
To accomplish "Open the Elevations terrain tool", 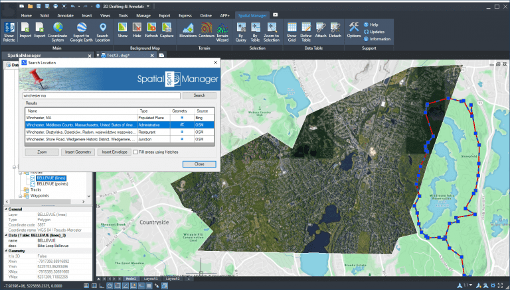I will click(188, 30).
